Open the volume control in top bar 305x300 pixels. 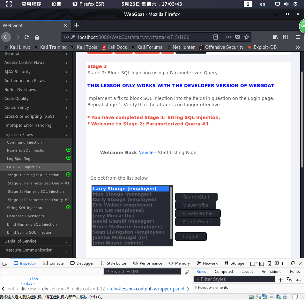[286, 4]
